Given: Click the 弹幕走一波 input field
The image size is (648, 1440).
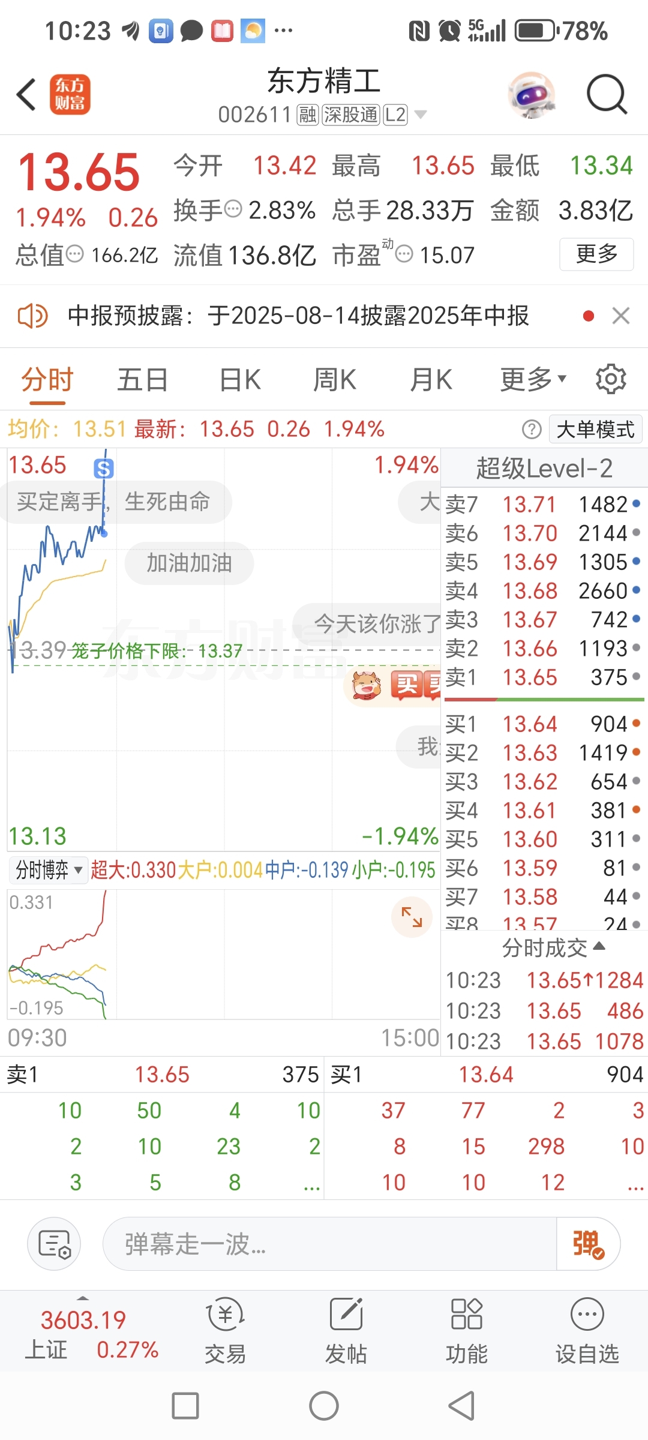Looking at the screenshot, I should coord(330,1244).
